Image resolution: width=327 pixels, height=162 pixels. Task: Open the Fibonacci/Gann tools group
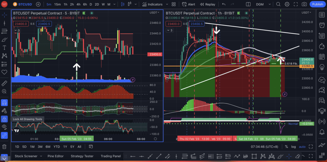(4, 32)
